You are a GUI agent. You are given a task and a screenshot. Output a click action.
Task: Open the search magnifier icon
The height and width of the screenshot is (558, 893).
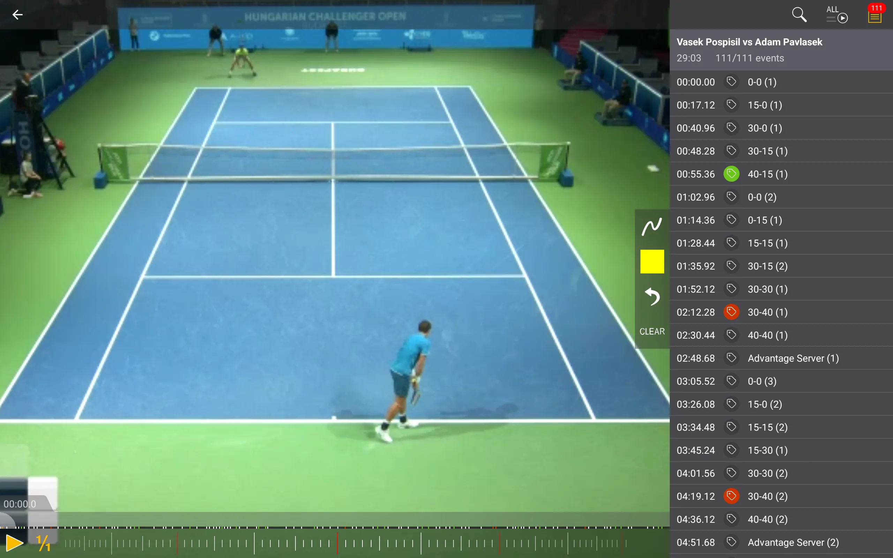pyautogui.click(x=799, y=15)
